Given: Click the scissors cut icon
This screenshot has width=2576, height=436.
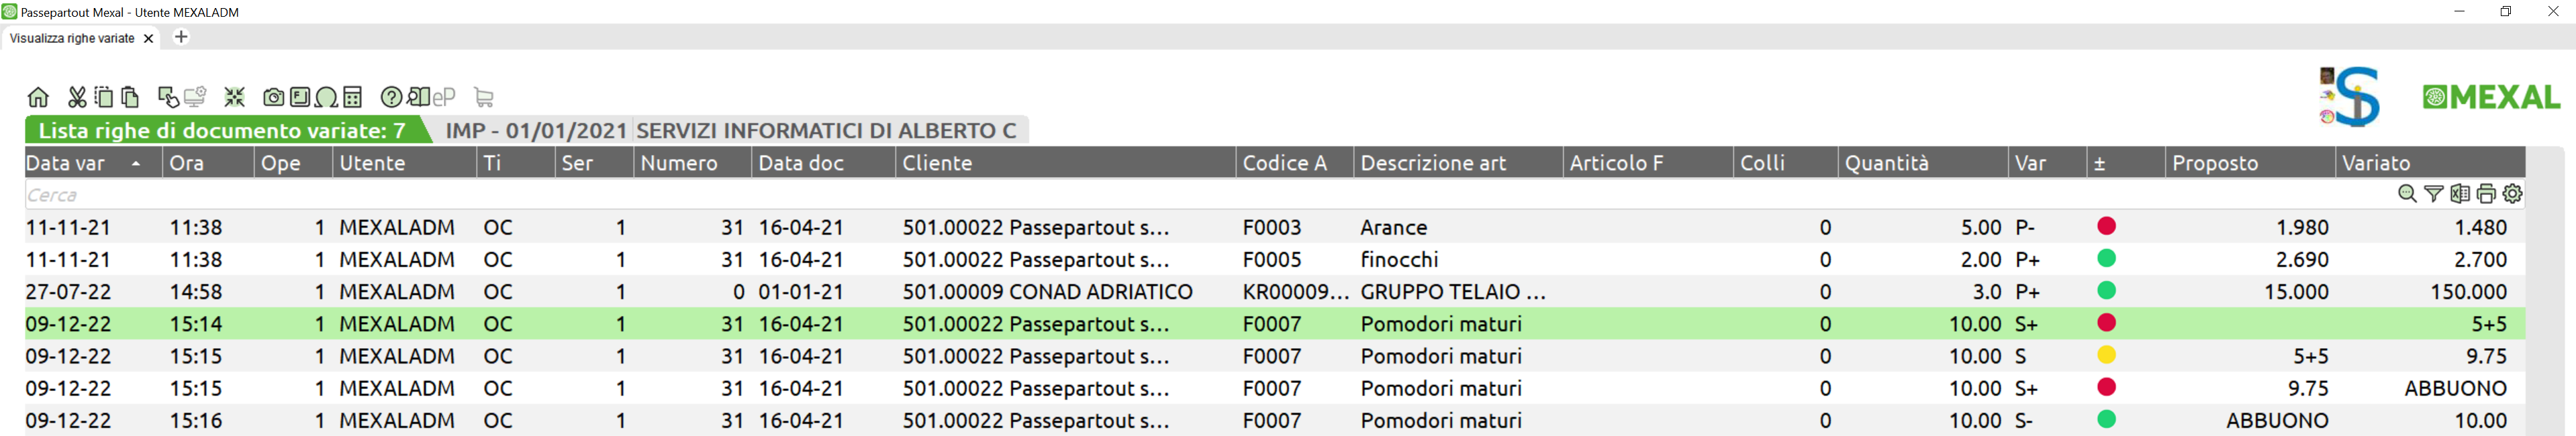Looking at the screenshot, I should pos(77,97).
